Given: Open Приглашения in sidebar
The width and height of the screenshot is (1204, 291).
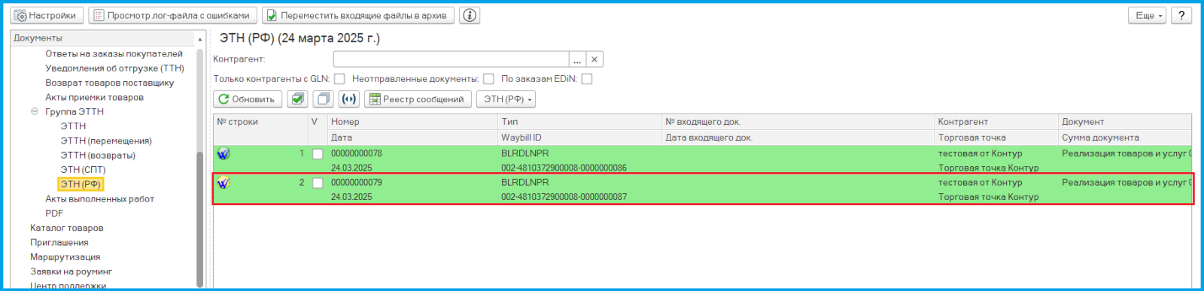Looking at the screenshot, I should [x=59, y=242].
